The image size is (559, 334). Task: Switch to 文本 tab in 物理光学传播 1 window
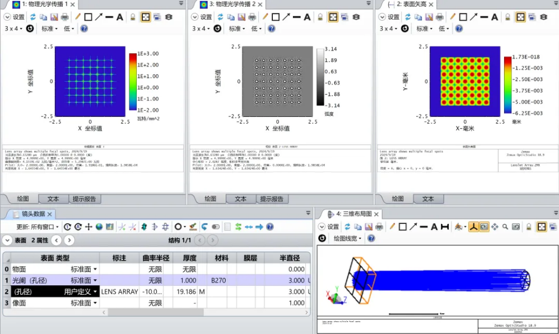(53, 199)
